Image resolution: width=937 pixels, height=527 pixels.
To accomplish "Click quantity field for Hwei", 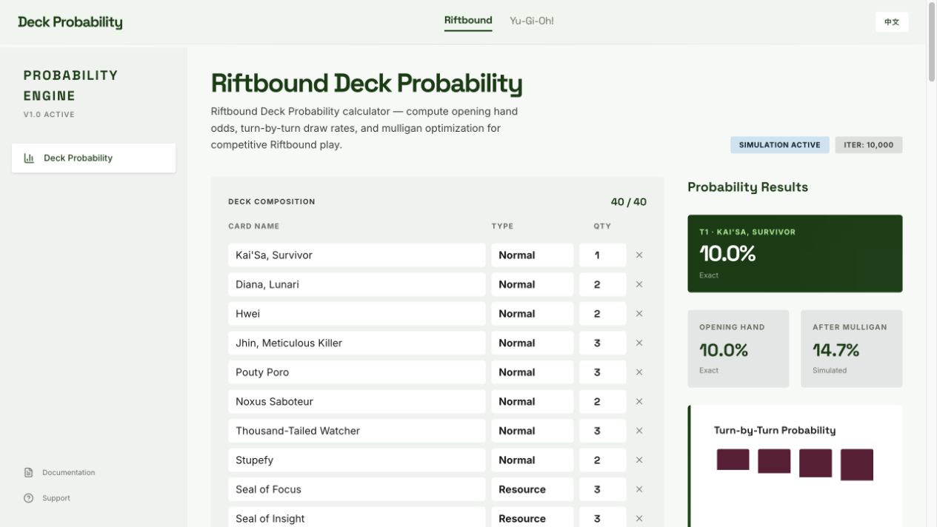I will (602, 314).
